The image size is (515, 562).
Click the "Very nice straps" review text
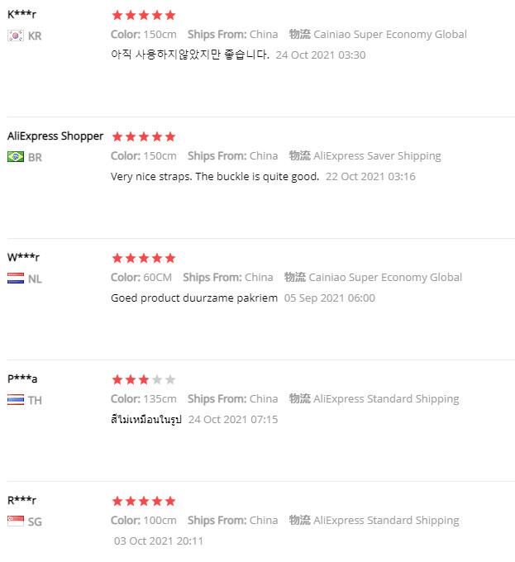(x=215, y=176)
